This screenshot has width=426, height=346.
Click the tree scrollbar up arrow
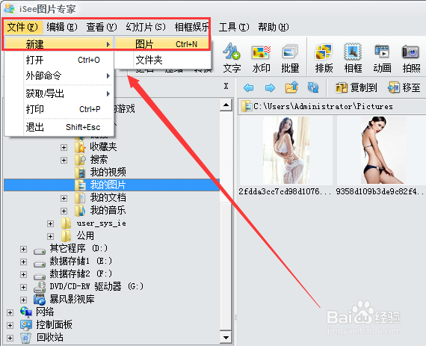226,105
